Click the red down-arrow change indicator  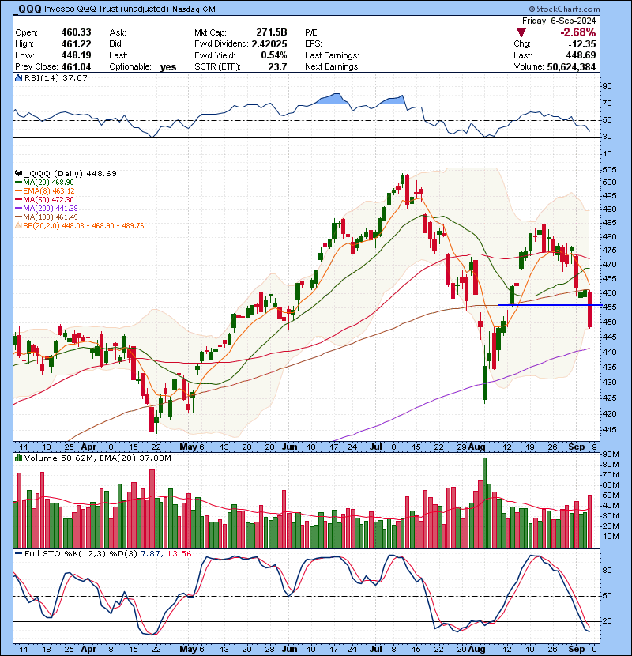pos(520,33)
